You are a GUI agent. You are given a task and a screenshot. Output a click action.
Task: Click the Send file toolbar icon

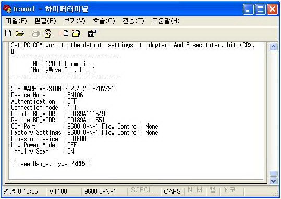coord(64,33)
